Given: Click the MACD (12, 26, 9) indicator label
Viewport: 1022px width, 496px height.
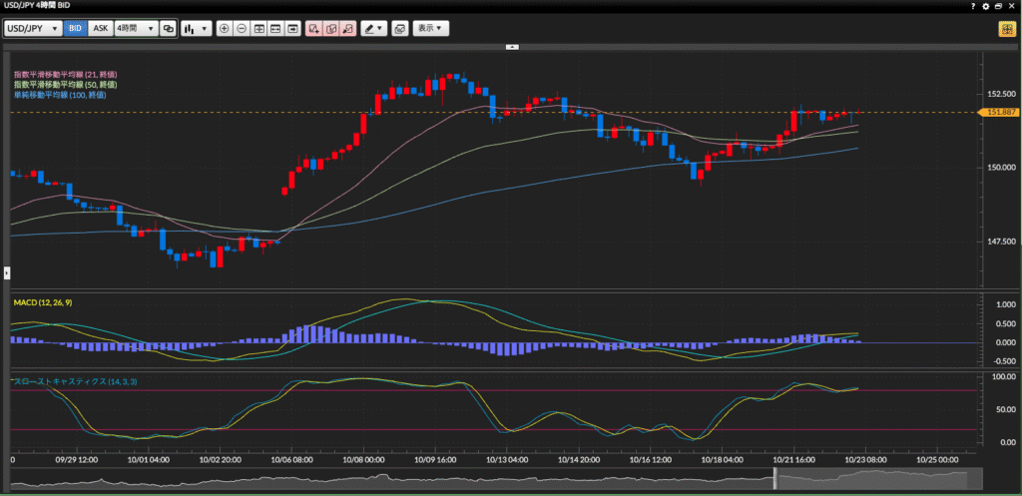Looking at the screenshot, I should tap(42, 301).
